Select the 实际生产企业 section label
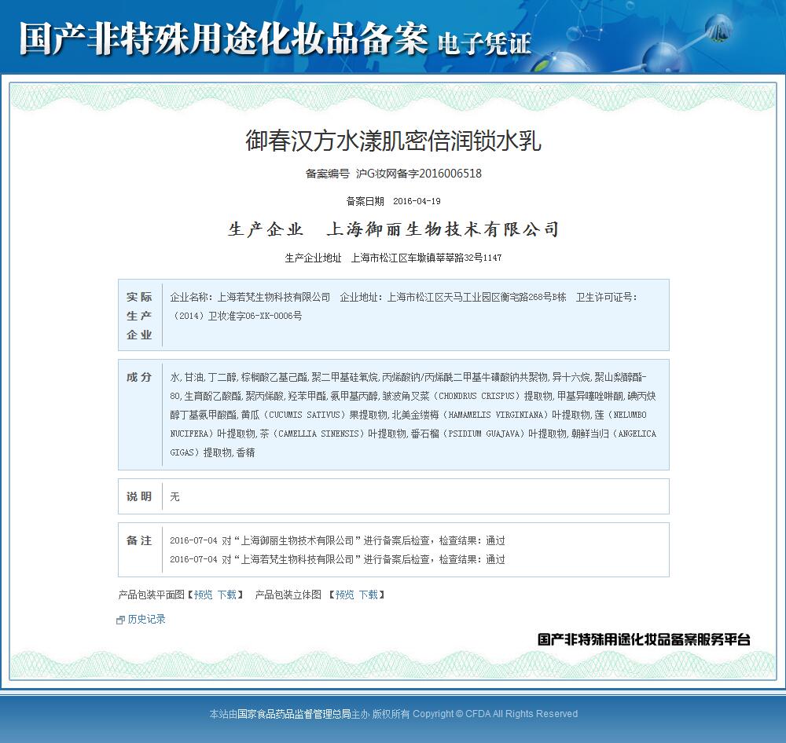The height and width of the screenshot is (743, 786). (x=139, y=316)
